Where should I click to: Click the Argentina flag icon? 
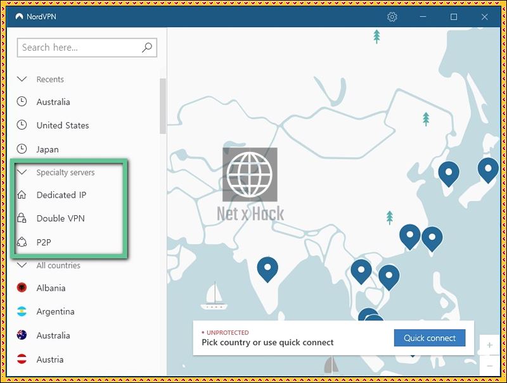point(22,311)
